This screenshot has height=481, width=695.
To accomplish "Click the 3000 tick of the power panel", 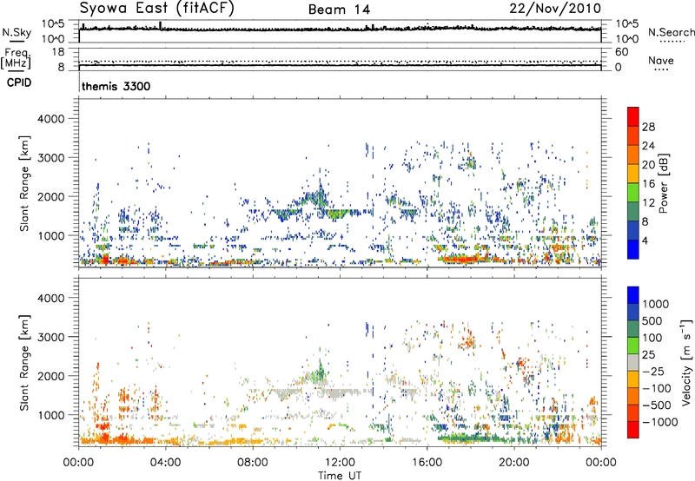I will (x=51, y=158).
